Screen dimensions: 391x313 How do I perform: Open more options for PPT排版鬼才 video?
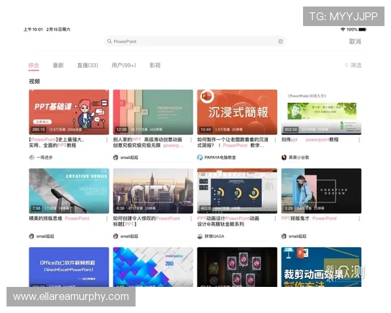tap(359, 218)
